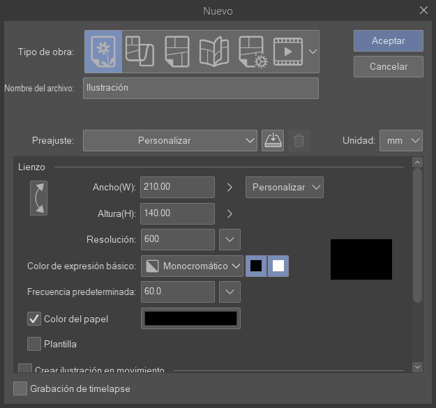436x408 pixels.
Task: Select the Webtoon work type icon
Action: point(140,52)
